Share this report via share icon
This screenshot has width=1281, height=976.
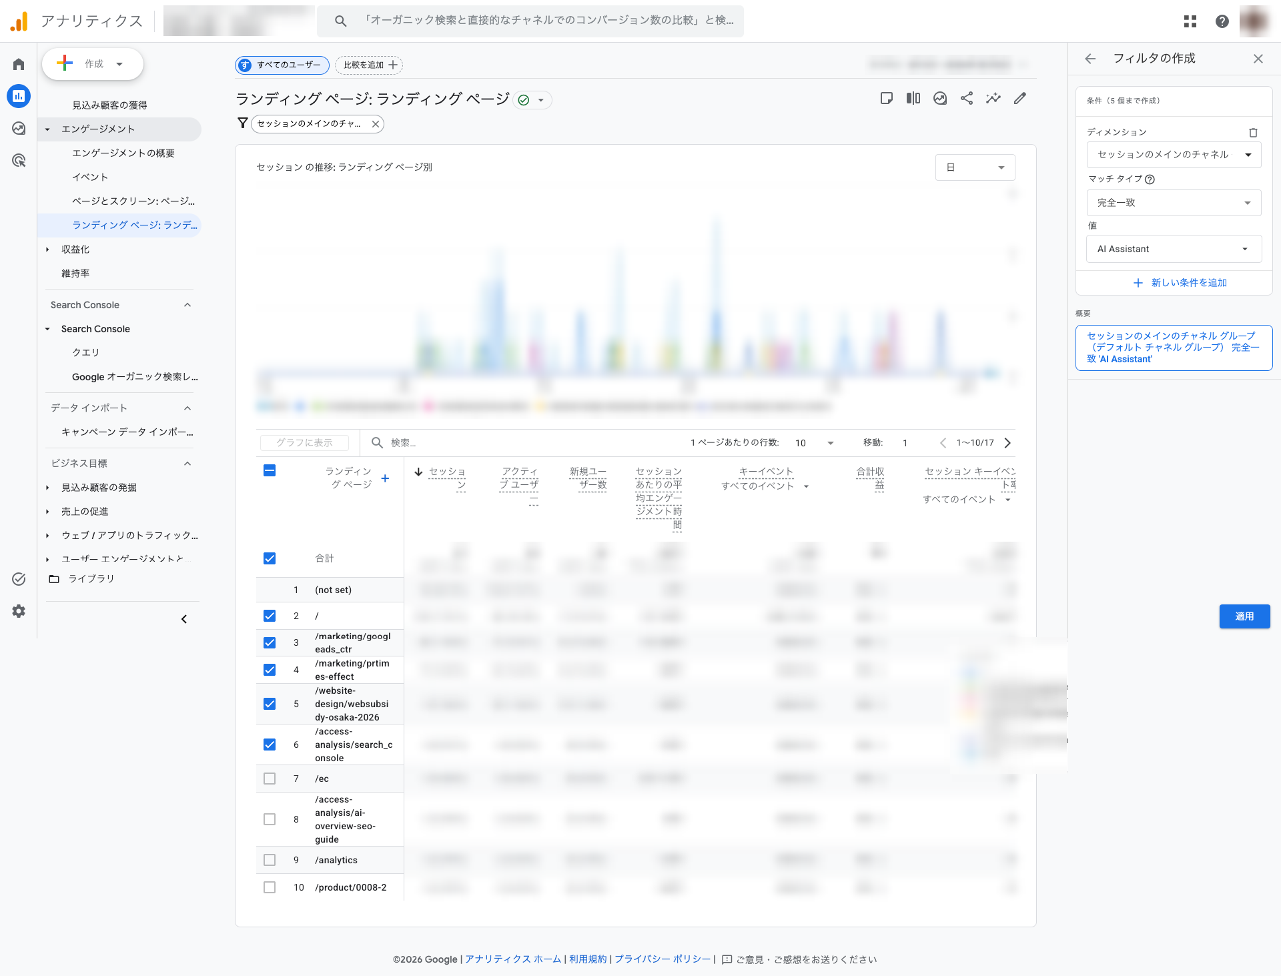(967, 99)
